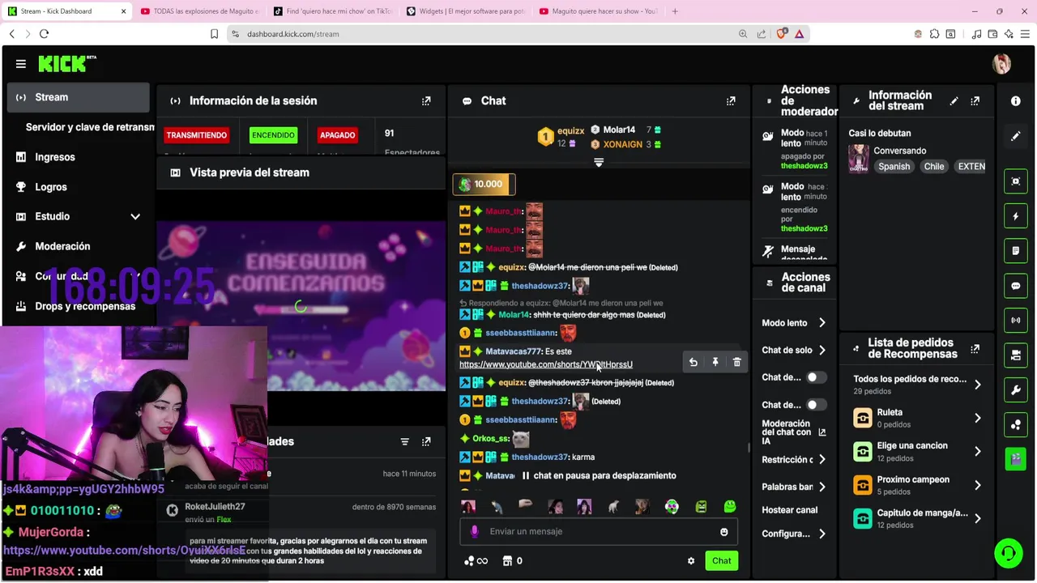Screen dimensions: 1037x583
Task: Click the document icon in right sidebar
Action: point(1016,251)
